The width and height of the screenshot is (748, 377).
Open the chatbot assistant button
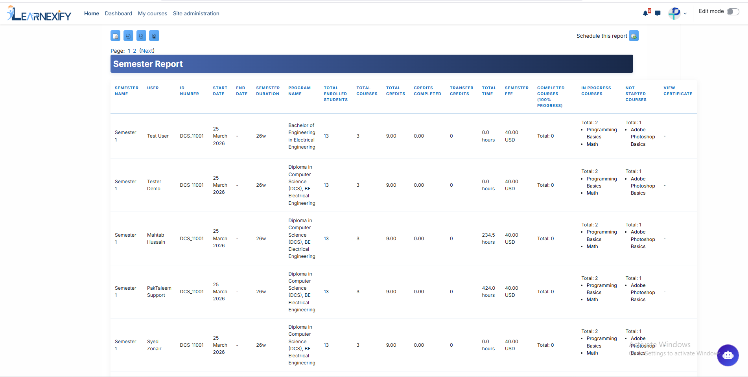728,355
